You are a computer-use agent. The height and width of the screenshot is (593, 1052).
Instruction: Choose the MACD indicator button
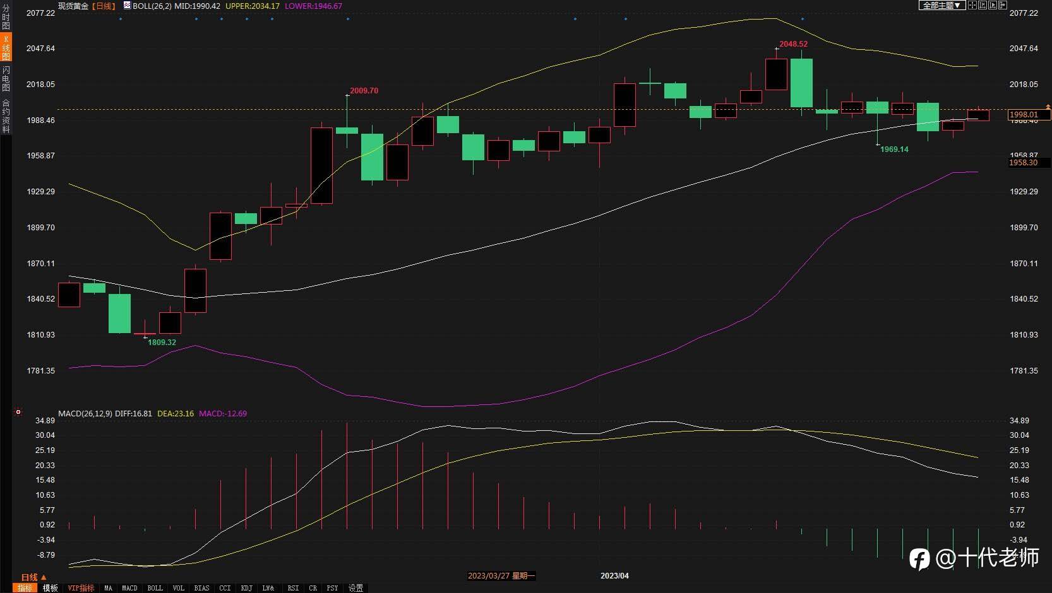coord(129,588)
